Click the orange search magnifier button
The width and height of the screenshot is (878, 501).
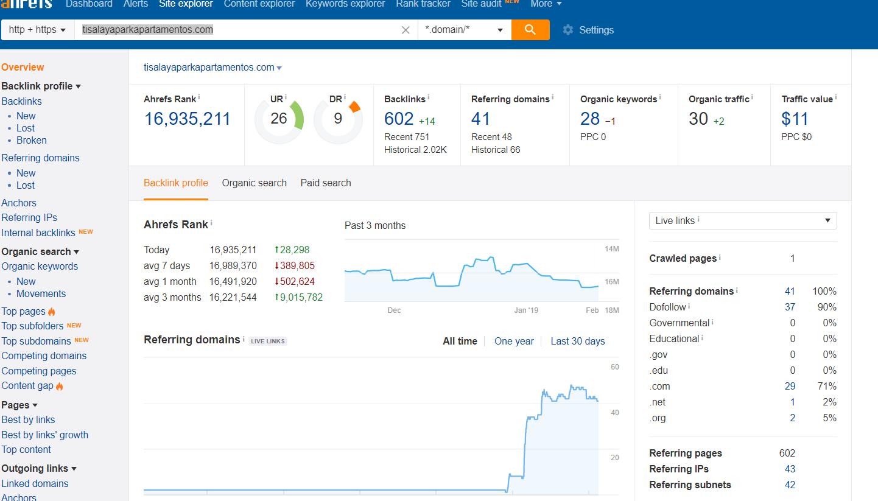tap(530, 30)
